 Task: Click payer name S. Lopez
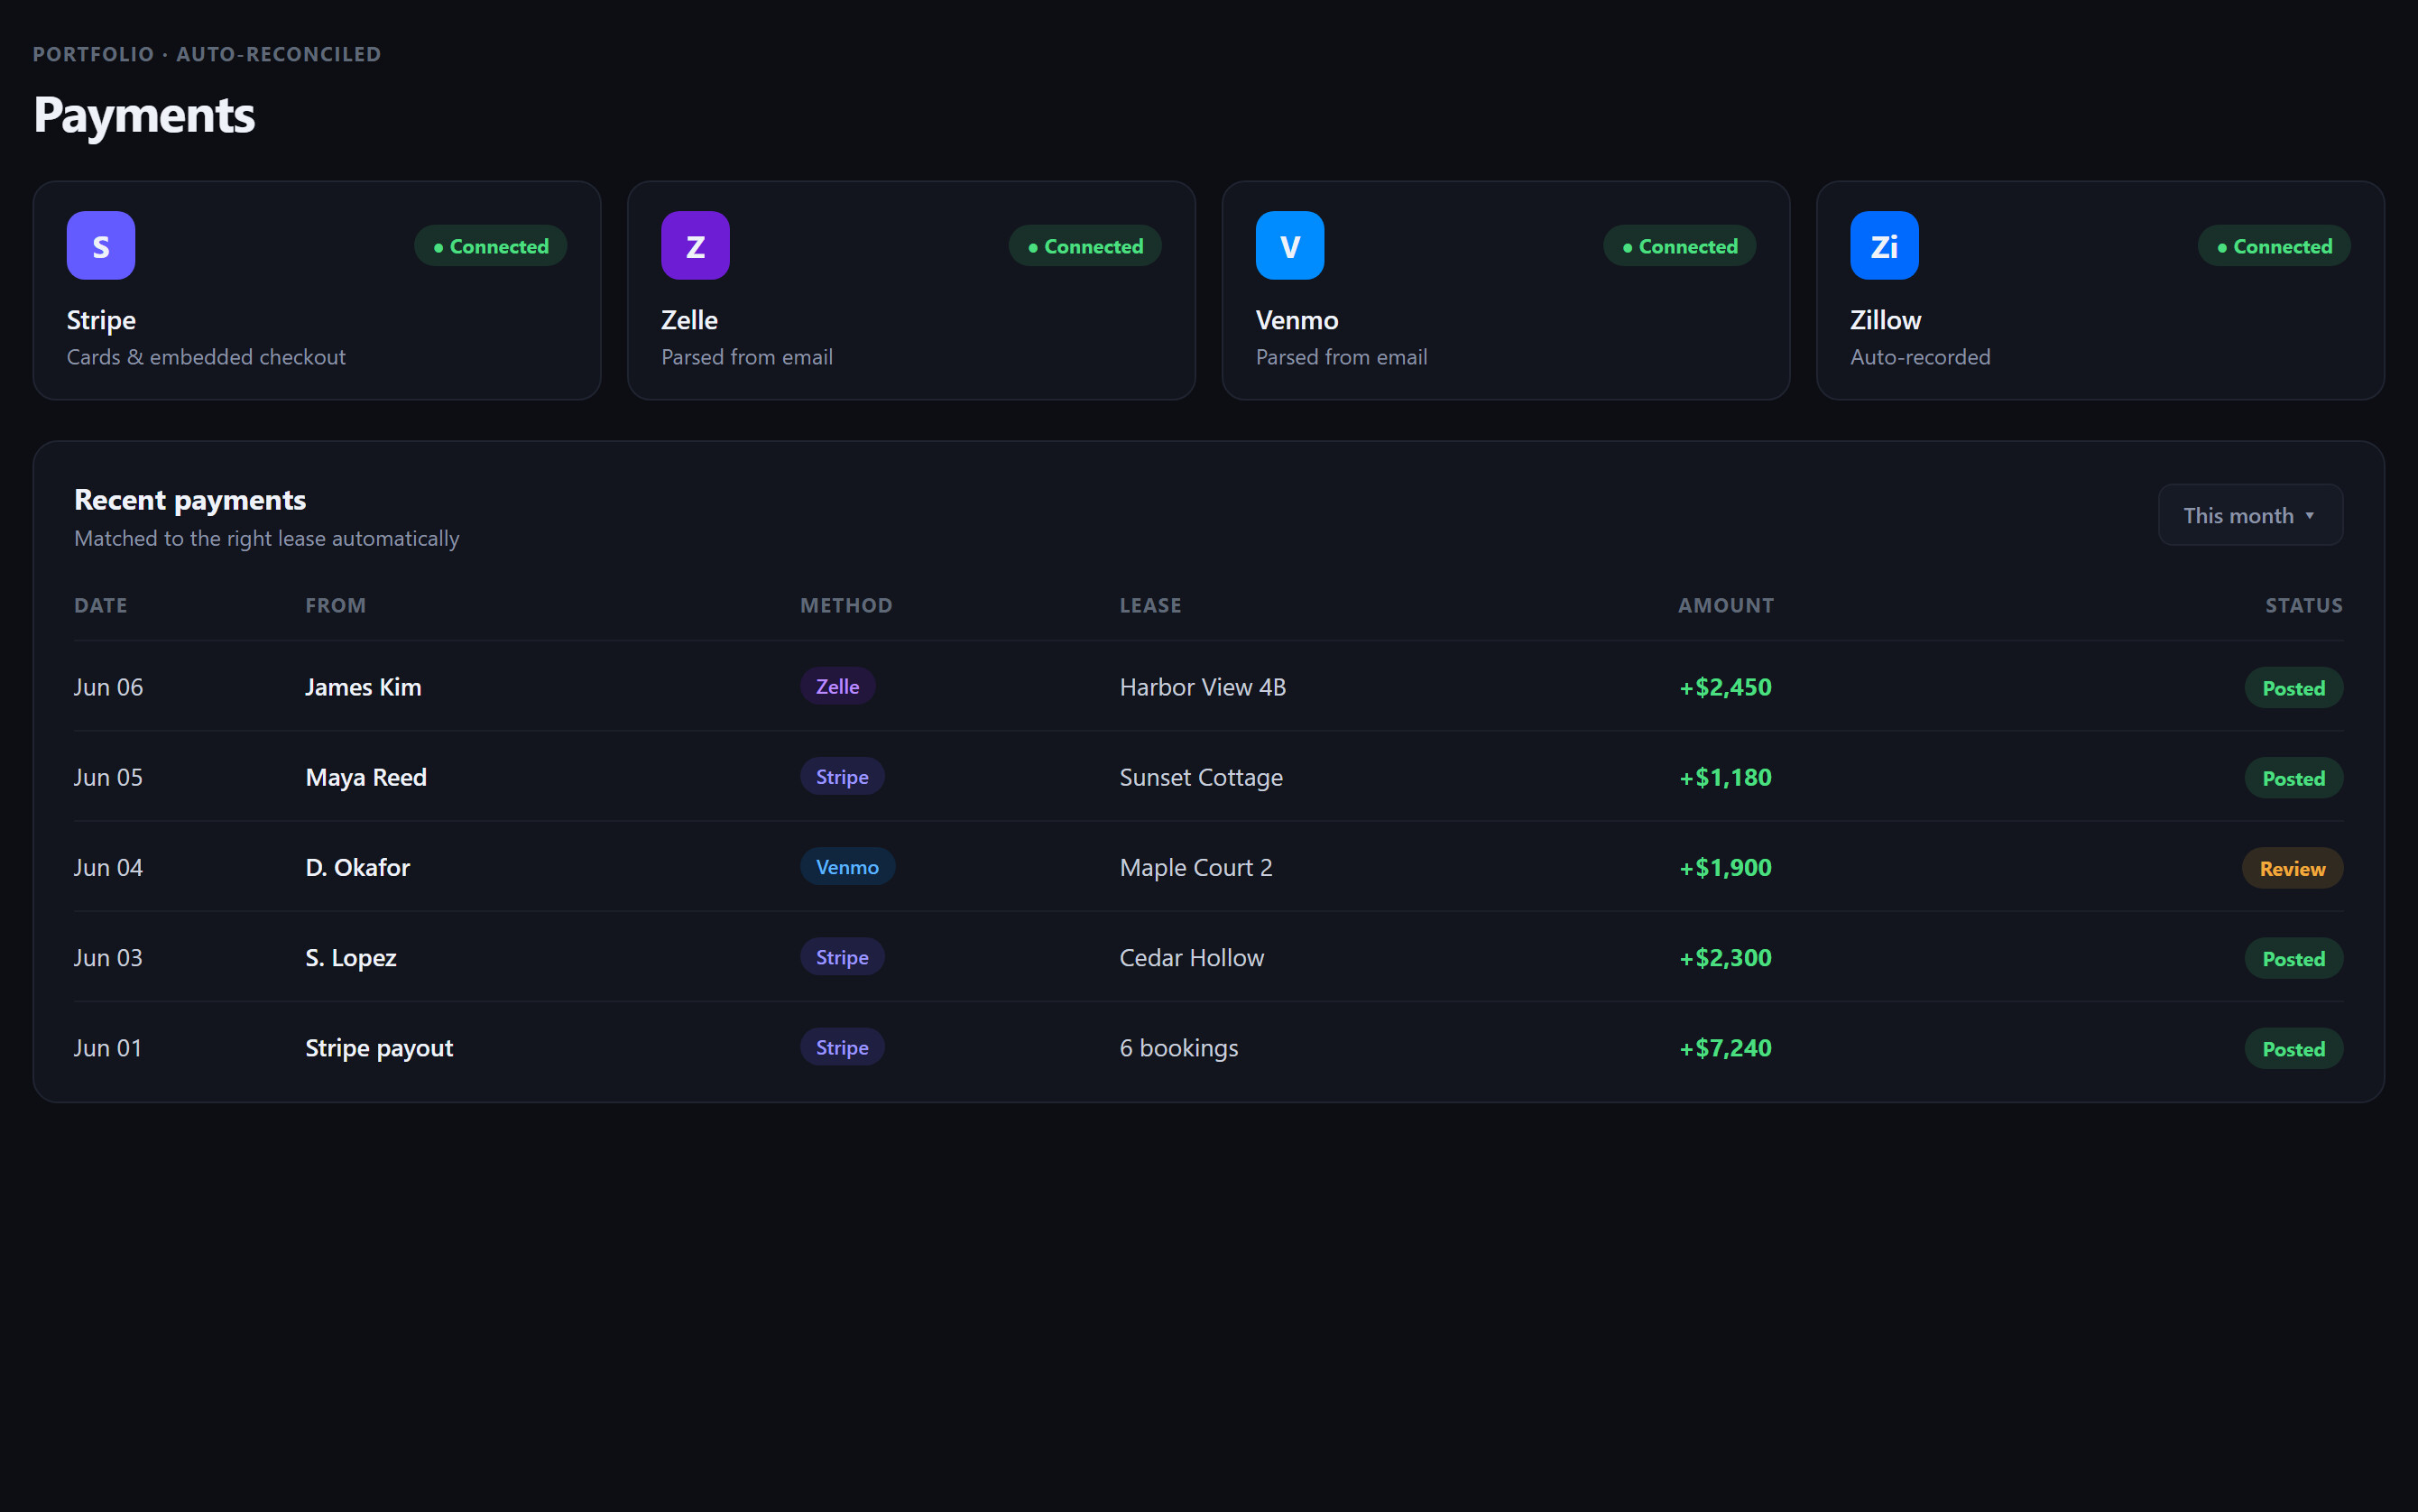(x=351, y=957)
